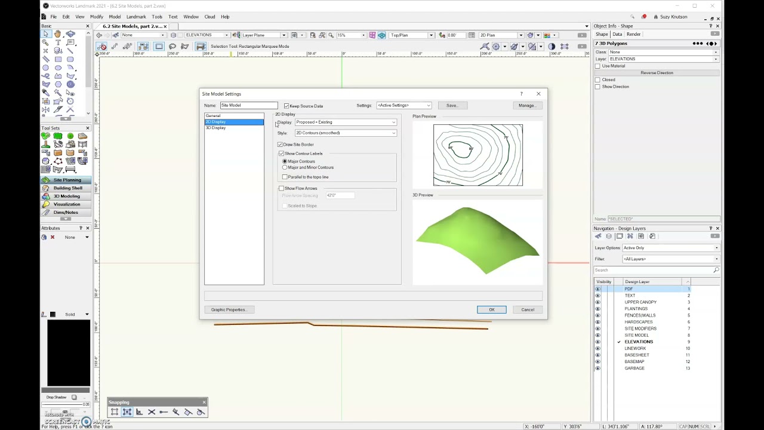The height and width of the screenshot is (430, 764).
Task: Select 3D Display in settings list
Action: (x=234, y=128)
